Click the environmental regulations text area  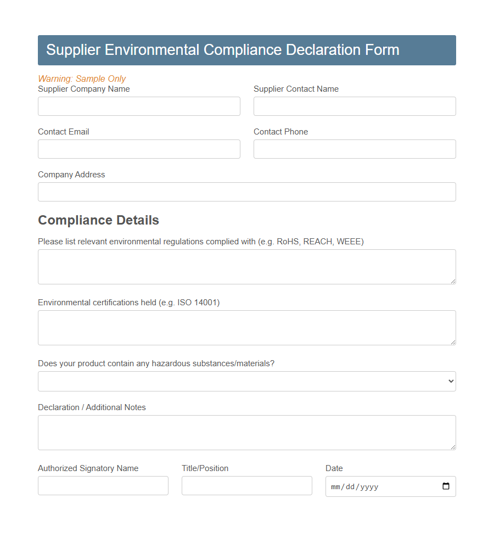[246, 266]
